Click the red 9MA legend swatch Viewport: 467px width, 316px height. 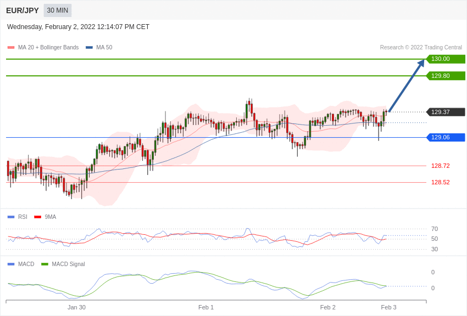pos(38,217)
